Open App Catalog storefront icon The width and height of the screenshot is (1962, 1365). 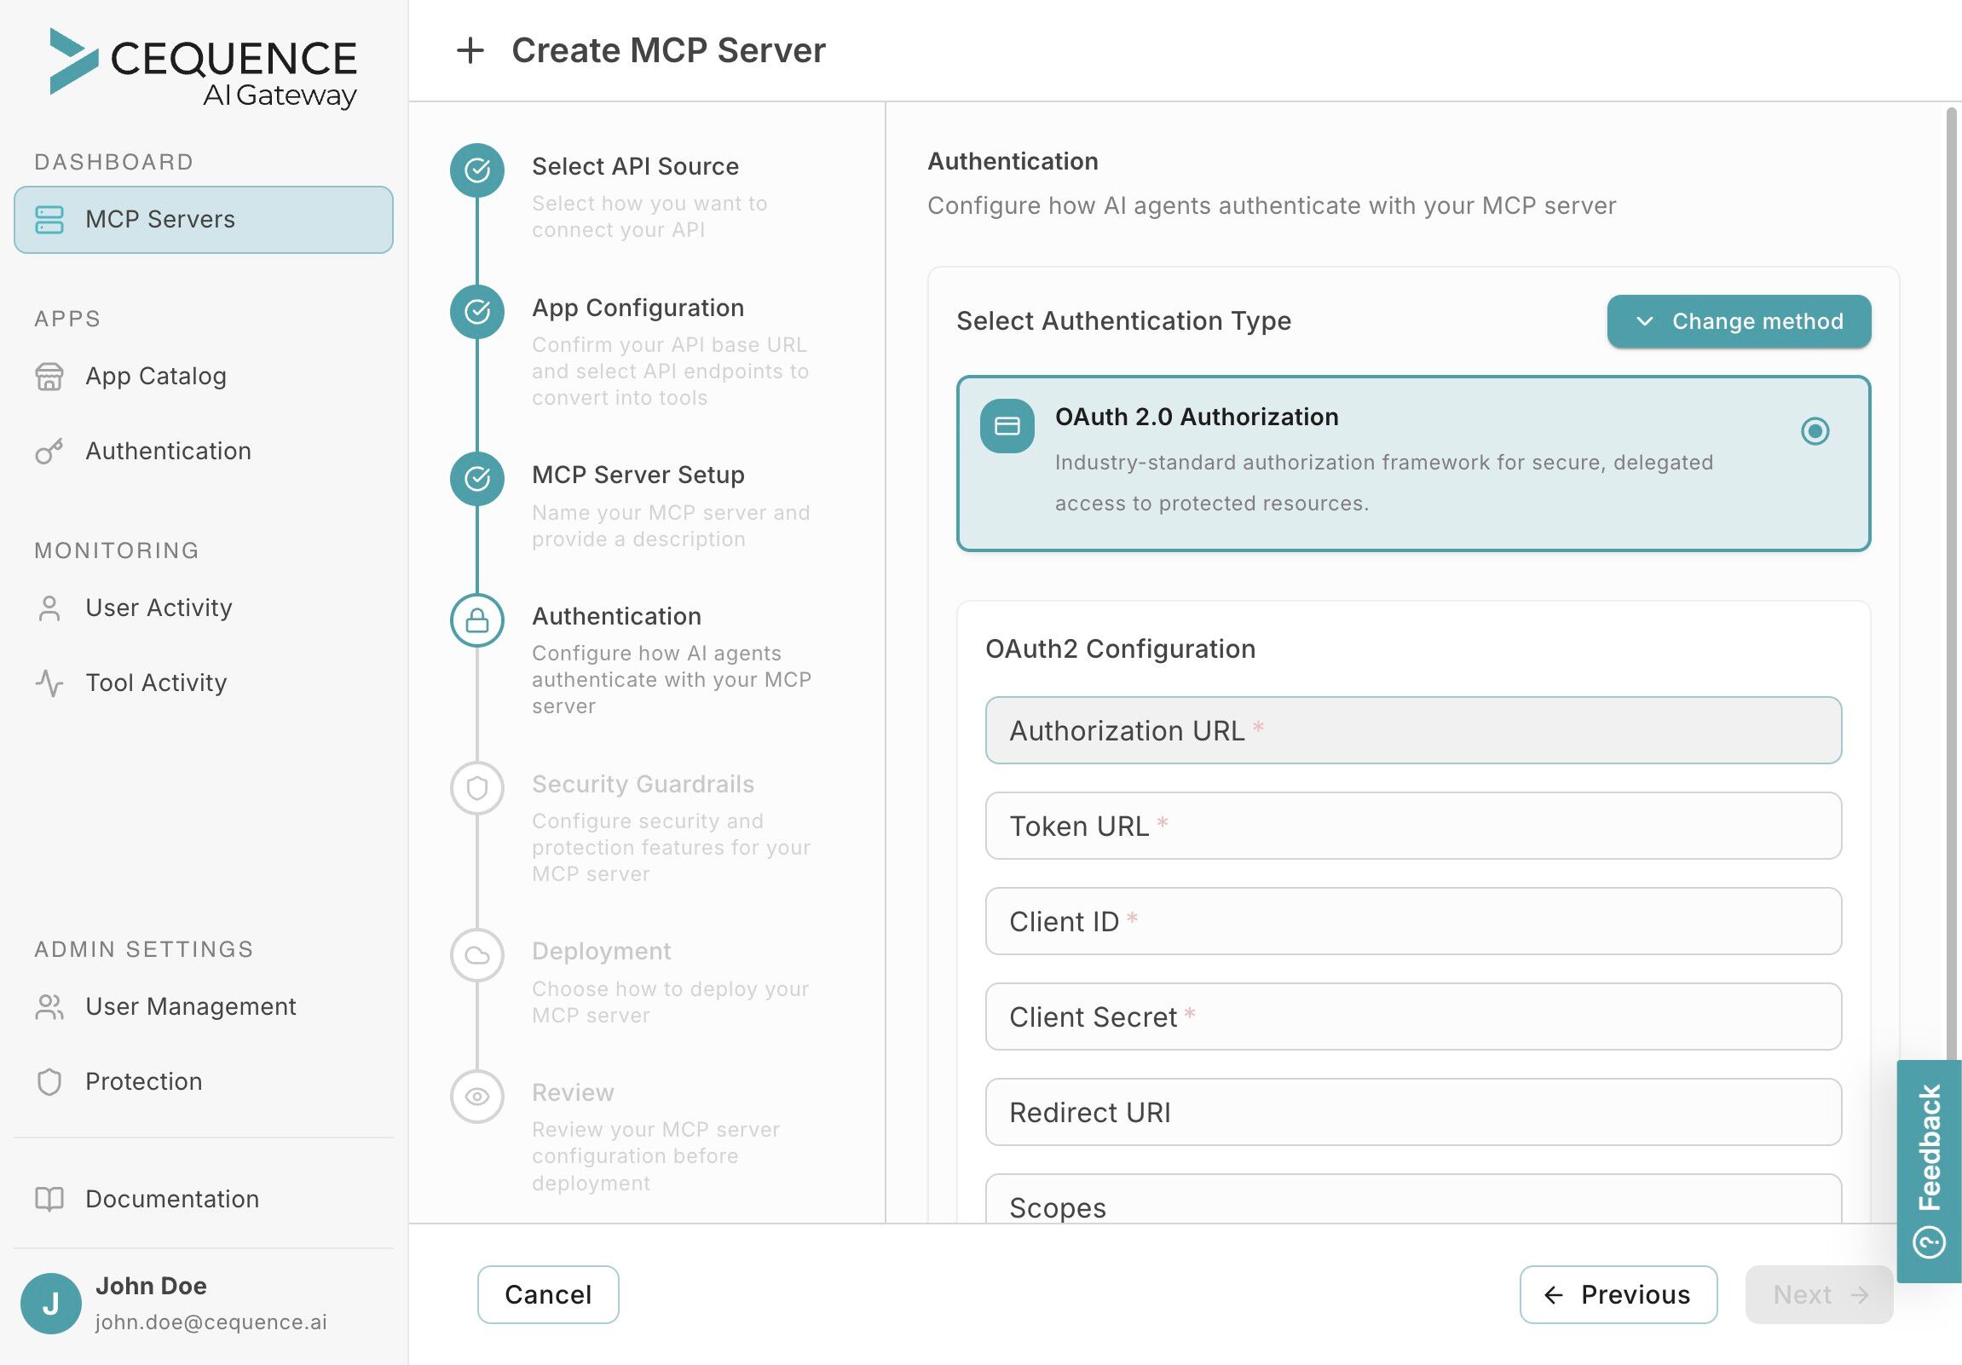49,377
